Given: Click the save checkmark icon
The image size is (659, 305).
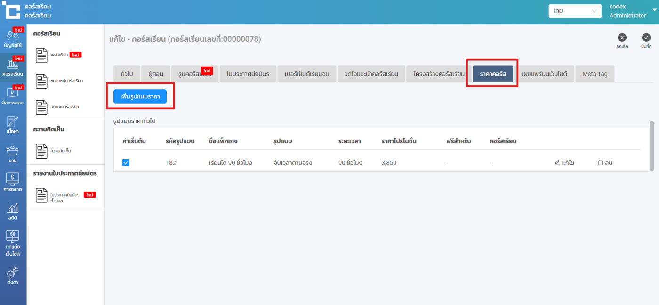Looking at the screenshot, I should [646, 38].
